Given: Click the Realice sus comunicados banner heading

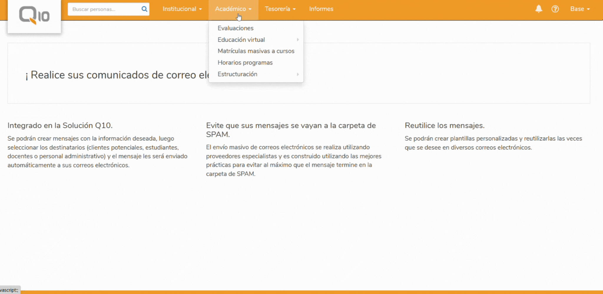Looking at the screenshot, I should point(117,75).
